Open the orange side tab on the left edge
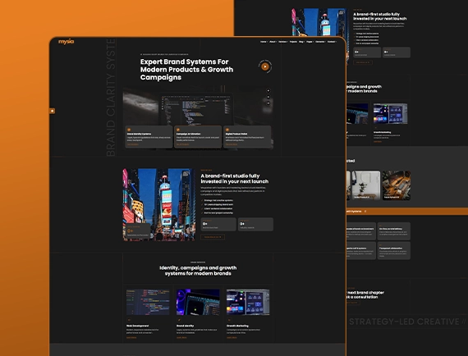 click(53, 111)
